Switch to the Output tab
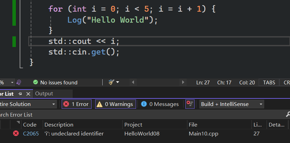 44,94
